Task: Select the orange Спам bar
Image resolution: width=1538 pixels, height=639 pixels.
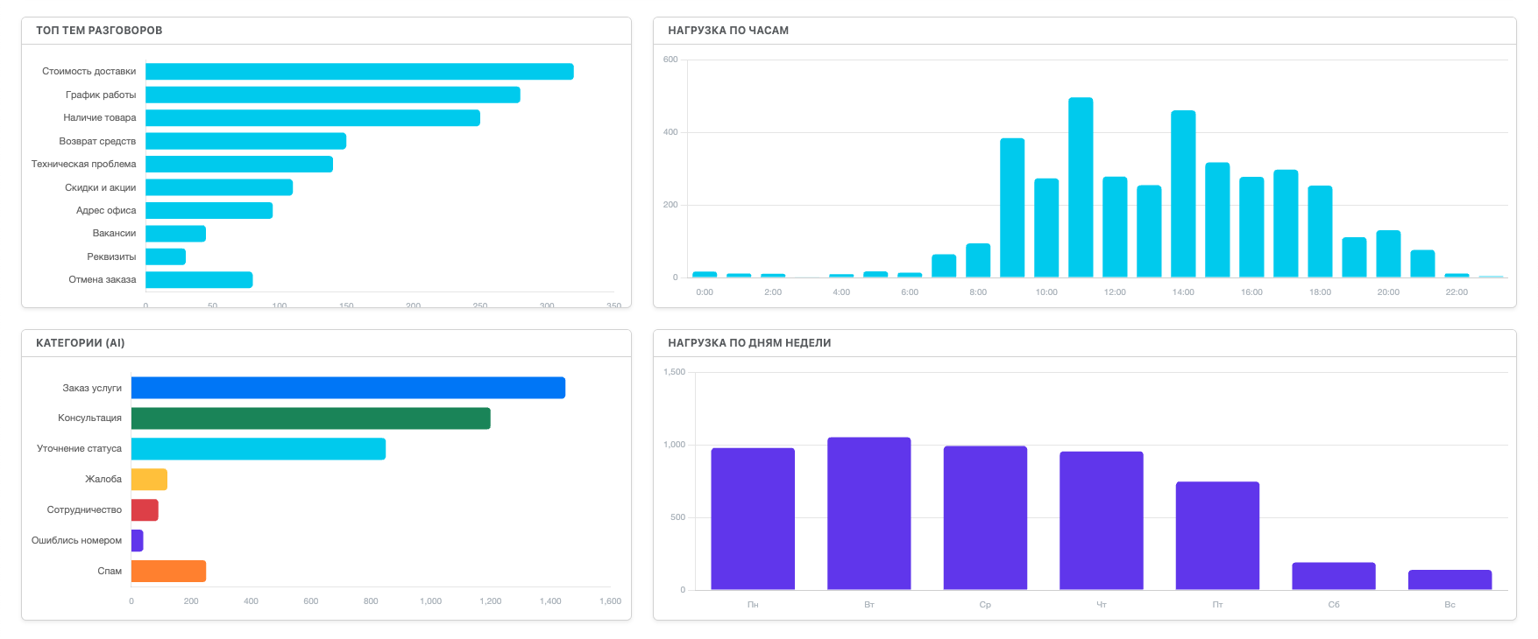Action: tap(168, 572)
